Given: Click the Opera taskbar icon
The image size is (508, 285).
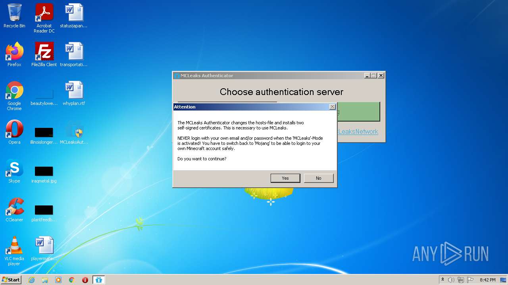Looking at the screenshot, I should click(85, 280).
